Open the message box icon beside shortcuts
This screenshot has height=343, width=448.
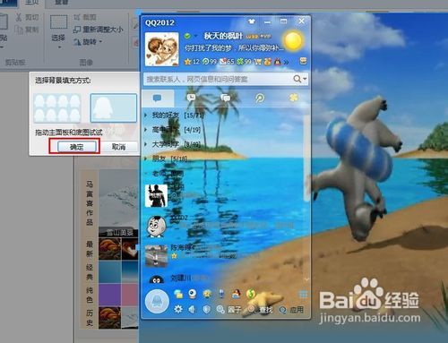tap(303, 61)
